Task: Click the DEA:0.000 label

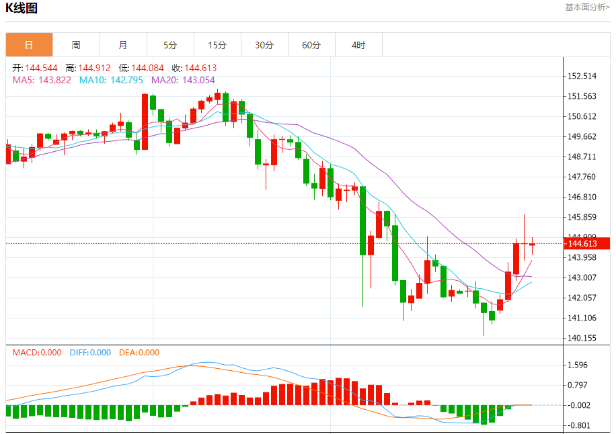Action: coord(139,353)
